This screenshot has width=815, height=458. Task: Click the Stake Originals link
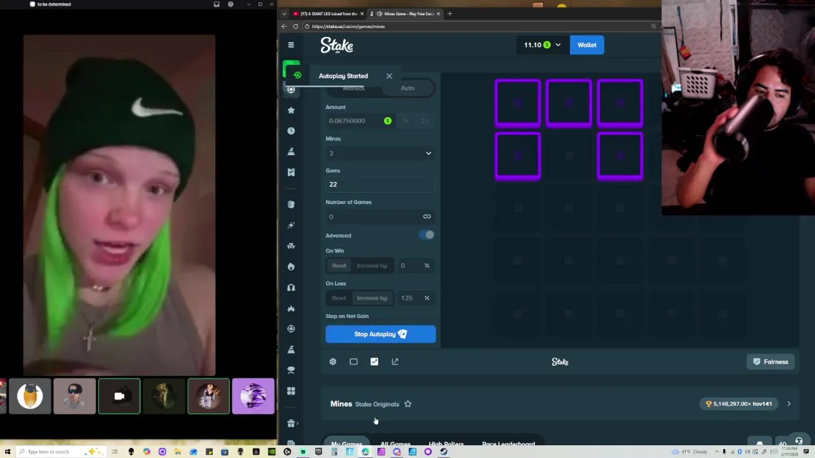click(x=377, y=404)
